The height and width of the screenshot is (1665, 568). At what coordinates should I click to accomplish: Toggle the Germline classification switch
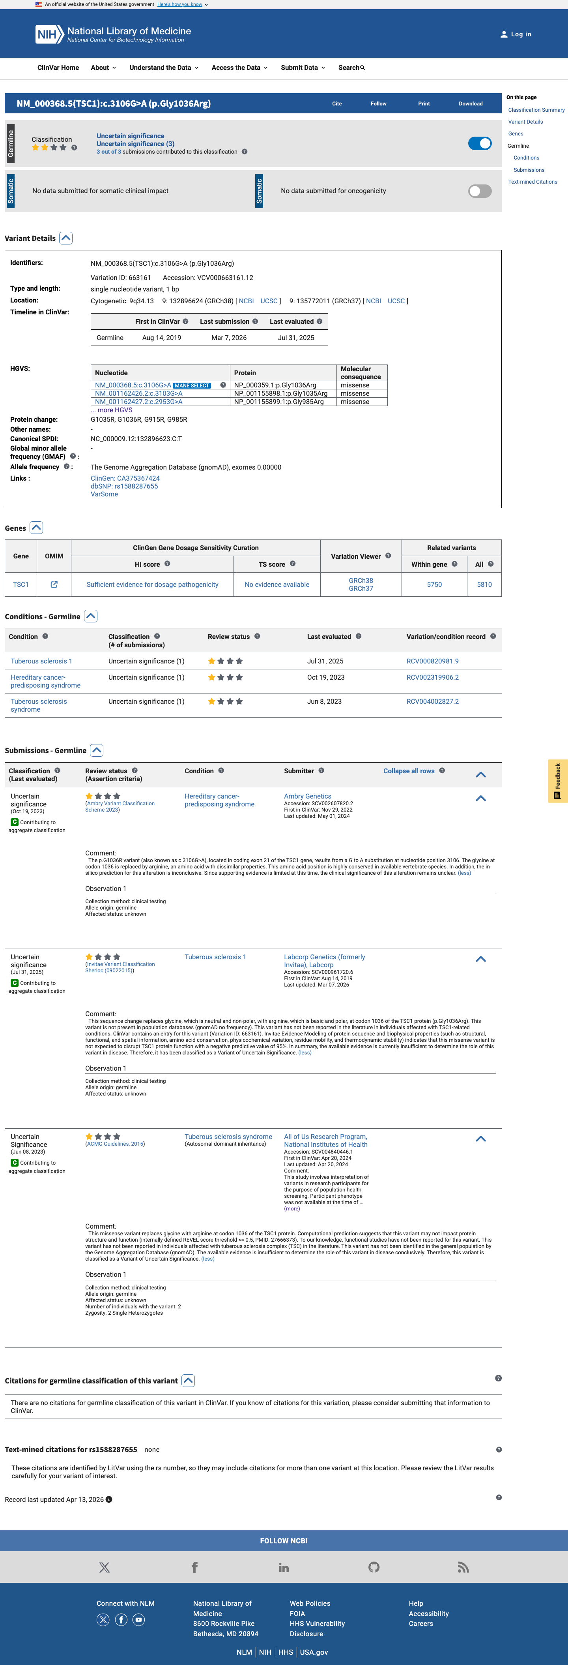tap(480, 143)
